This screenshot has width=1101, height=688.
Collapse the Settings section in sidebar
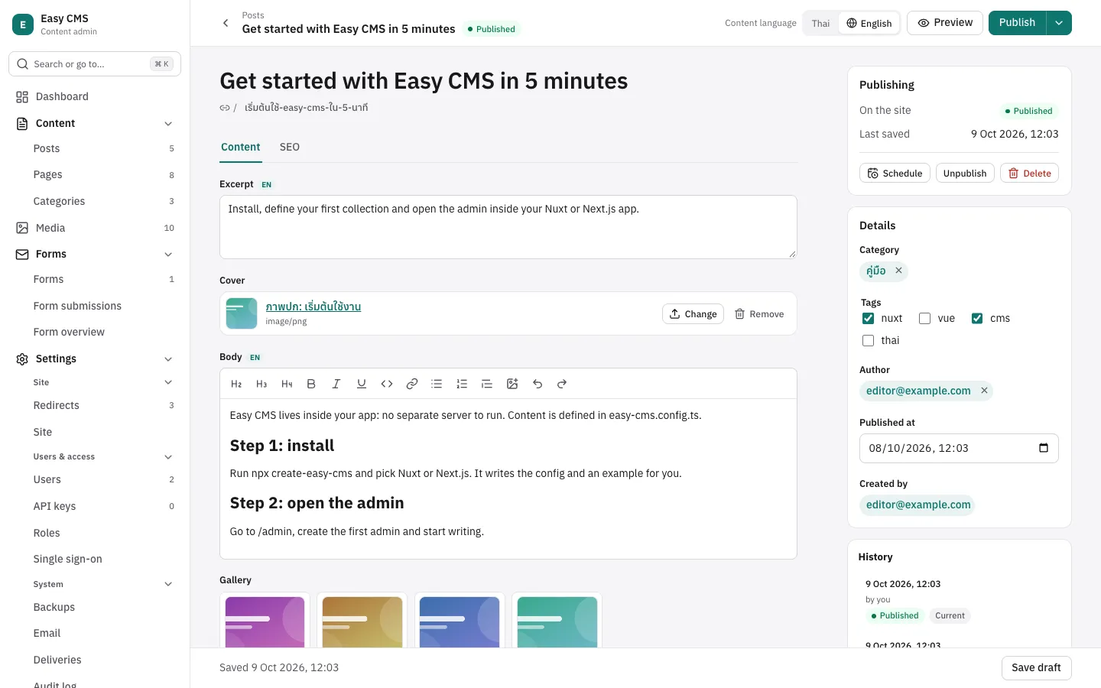pos(168,359)
